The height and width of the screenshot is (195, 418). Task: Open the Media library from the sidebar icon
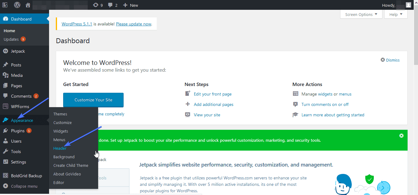point(6,75)
